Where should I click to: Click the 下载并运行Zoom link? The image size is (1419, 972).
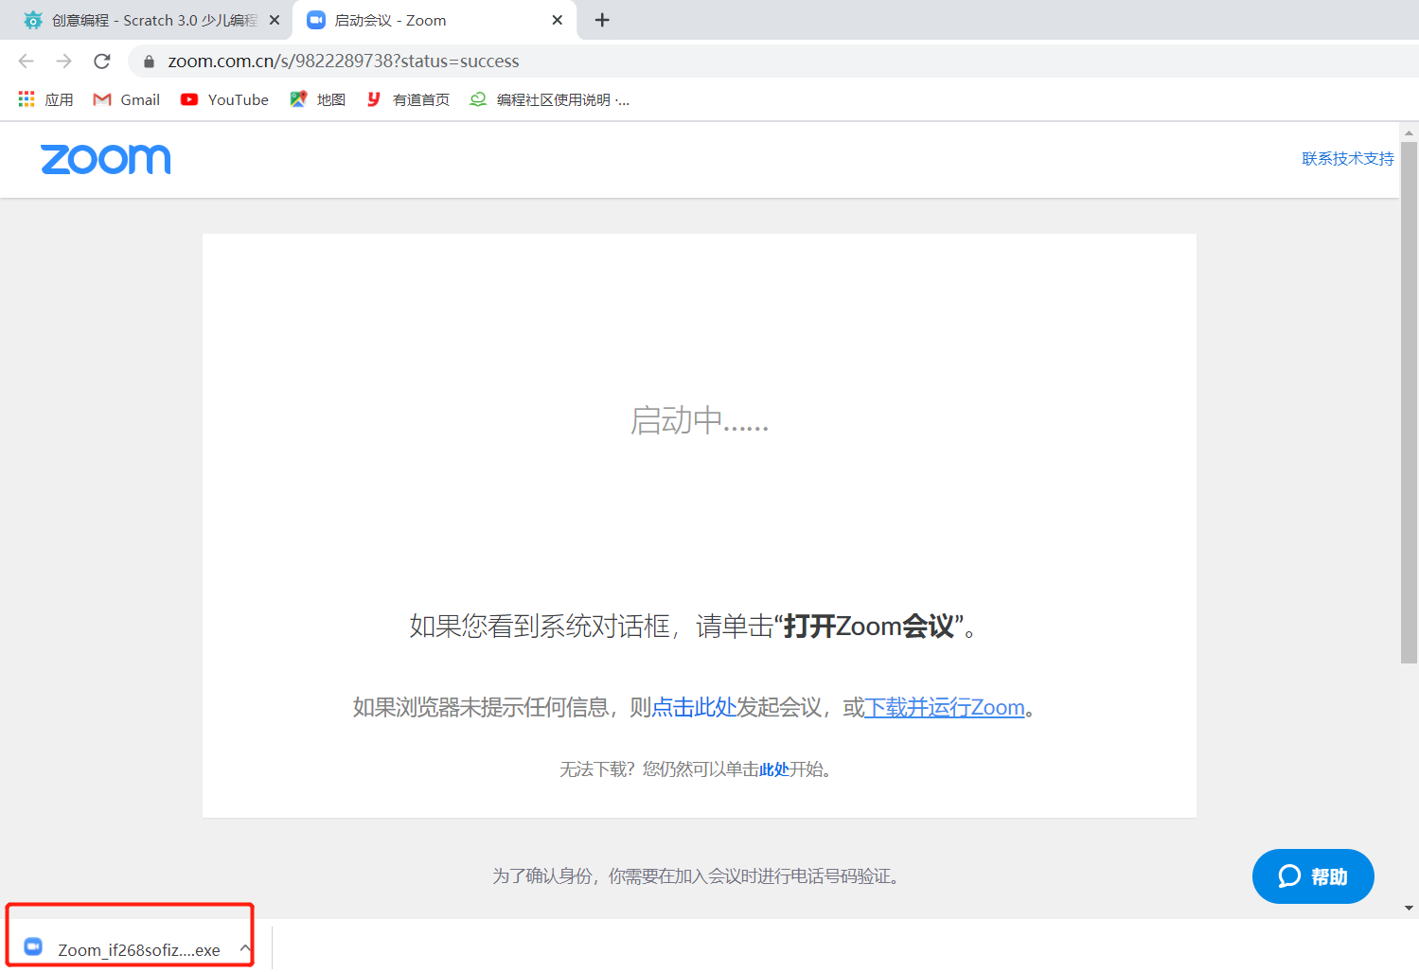945,707
